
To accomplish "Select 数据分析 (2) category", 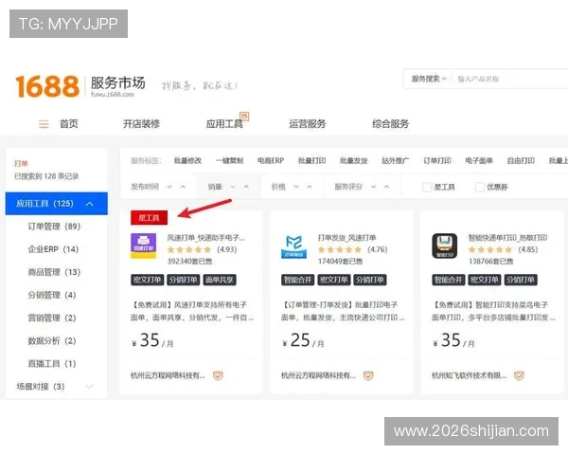I will coord(52,340).
